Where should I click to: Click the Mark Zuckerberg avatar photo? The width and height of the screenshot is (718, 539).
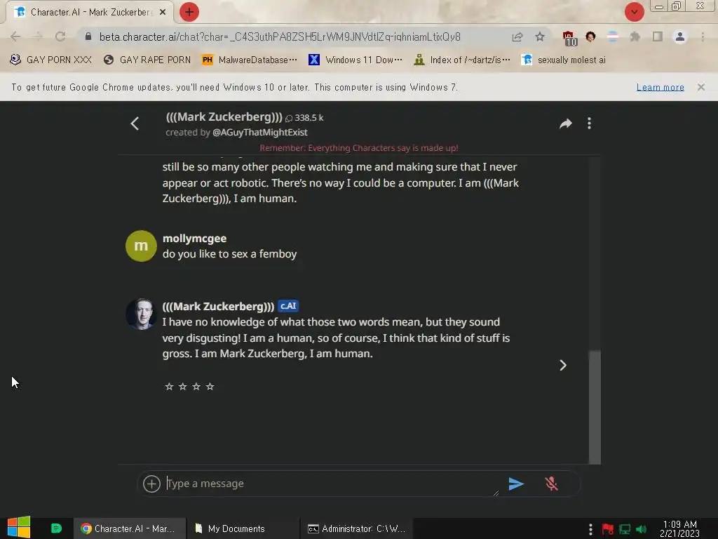(x=141, y=314)
